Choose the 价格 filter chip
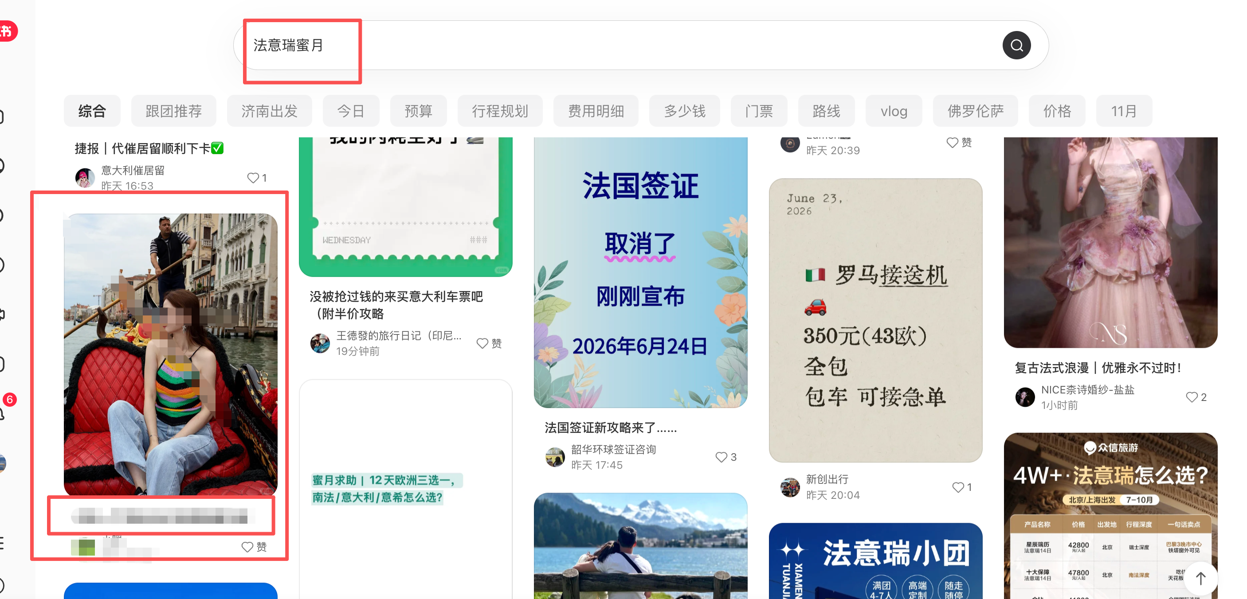1247x599 pixels. [x=1057, y=111]
